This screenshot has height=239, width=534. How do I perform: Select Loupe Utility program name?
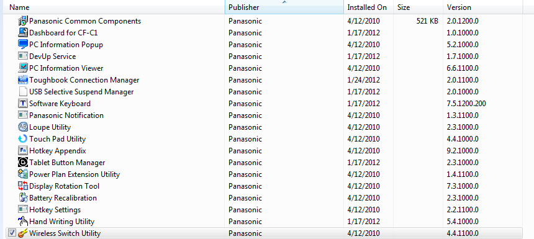(x=50, y=127)
